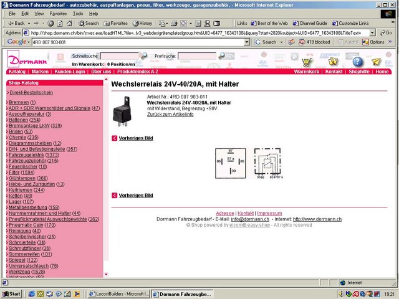Click the Profisuche input field

[197, 56]
